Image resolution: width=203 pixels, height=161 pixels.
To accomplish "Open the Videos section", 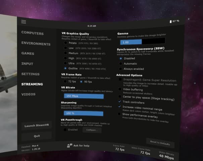I will coord(29,94).
